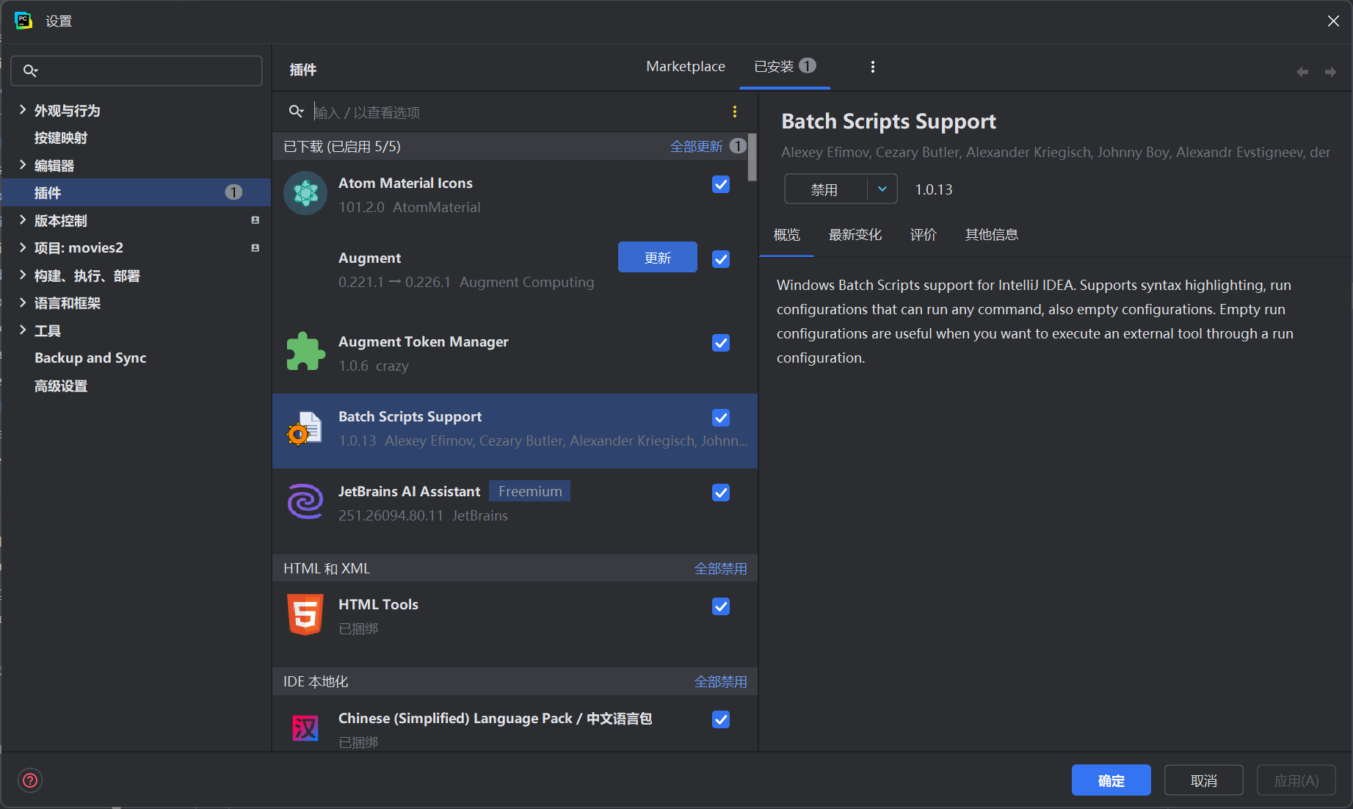Click the 更新 button for Augment
1353x809 pixels.
[658, 258]
